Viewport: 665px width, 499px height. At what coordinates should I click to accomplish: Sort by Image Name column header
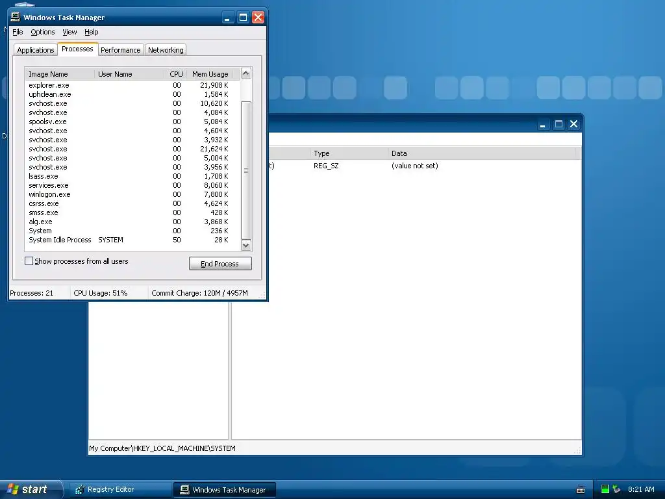tap(59, 74)
